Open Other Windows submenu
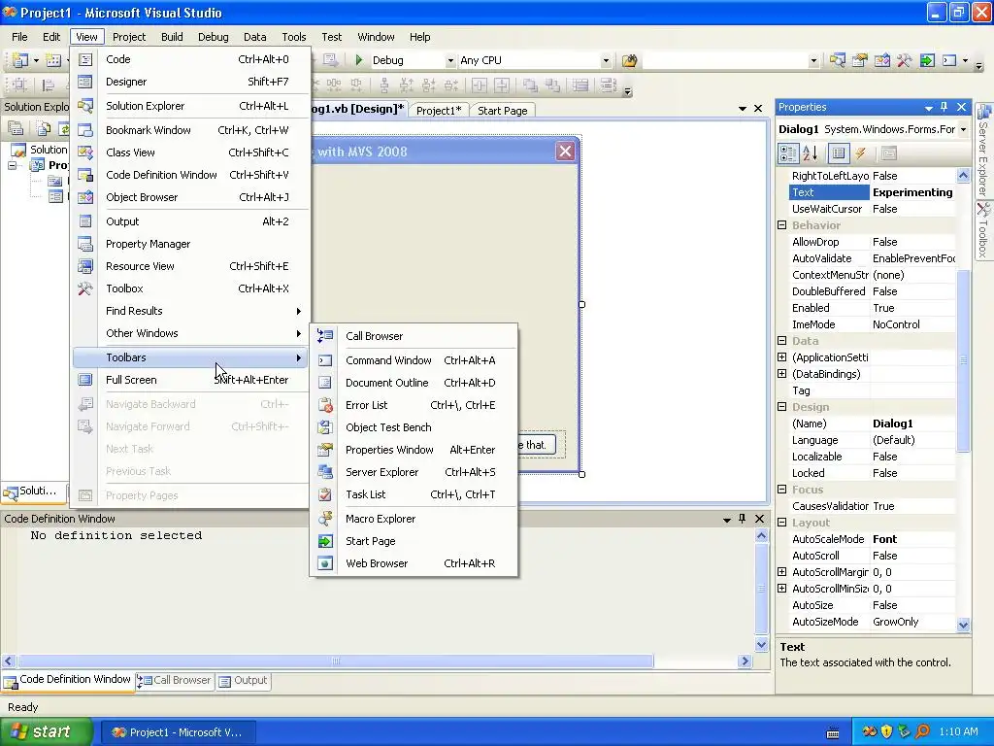 [x=190, y=333]
